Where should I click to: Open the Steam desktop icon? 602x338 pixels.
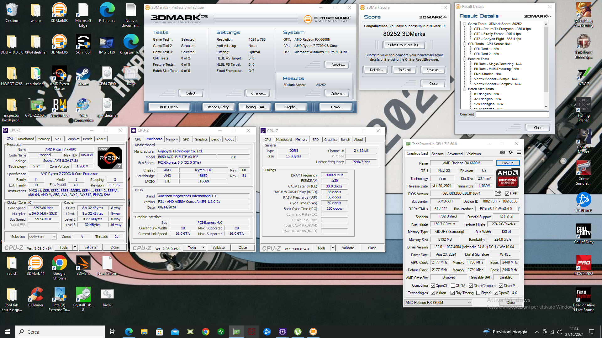point(83,76)
